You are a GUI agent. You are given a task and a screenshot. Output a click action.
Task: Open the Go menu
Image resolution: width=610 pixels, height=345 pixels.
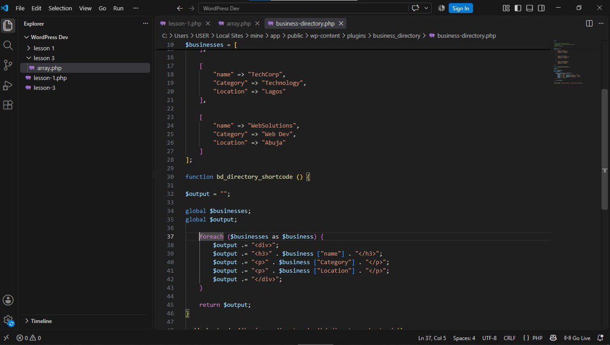[x=102, y=8]
